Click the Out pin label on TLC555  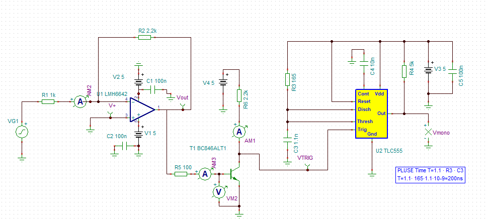(381, 114)
